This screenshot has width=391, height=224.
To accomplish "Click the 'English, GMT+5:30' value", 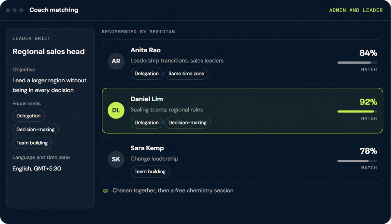I will [x=37, y=169].
